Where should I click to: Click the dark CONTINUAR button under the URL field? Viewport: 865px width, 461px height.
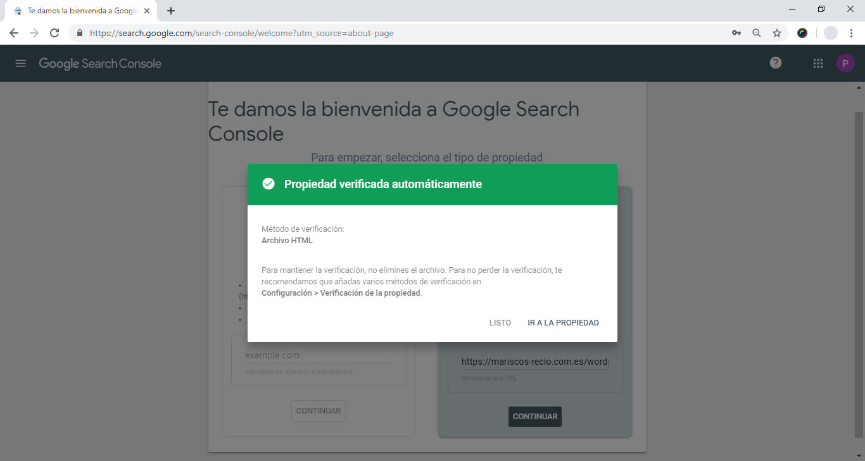[x=535, y=417]
